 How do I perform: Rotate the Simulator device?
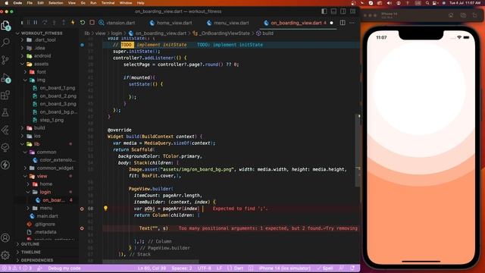[x=474, y=15]
